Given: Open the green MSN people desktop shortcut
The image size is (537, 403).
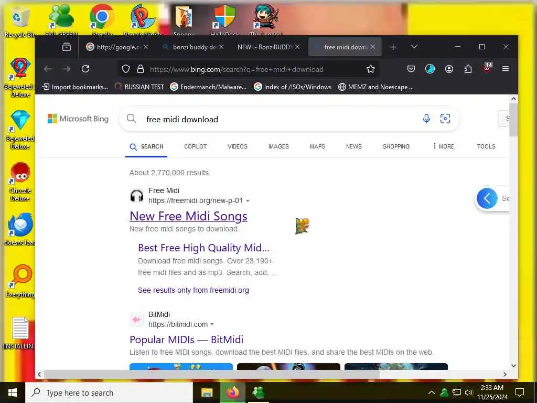Looking at the screenshot, I should (x=61, y=19).
